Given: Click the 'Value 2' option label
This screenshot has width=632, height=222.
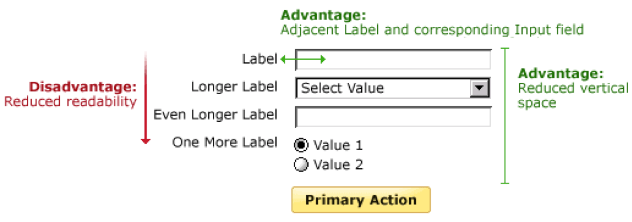Looking at the screenshot, I should click(338, 165).
